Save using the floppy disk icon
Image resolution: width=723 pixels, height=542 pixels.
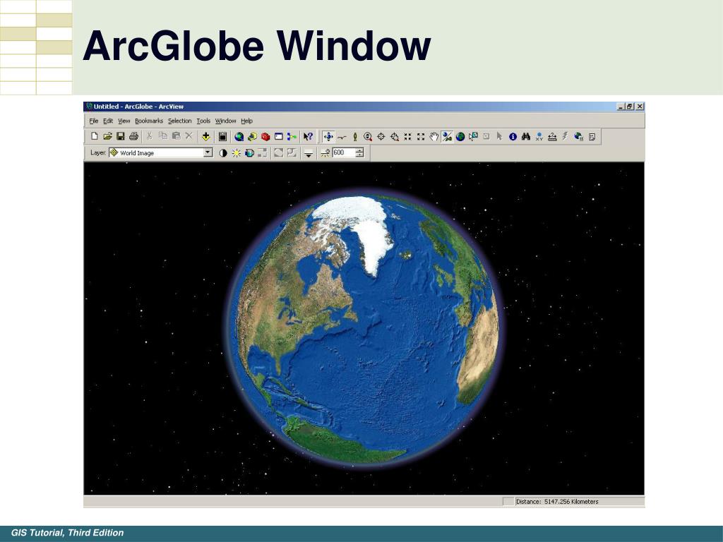click(120, 136)
